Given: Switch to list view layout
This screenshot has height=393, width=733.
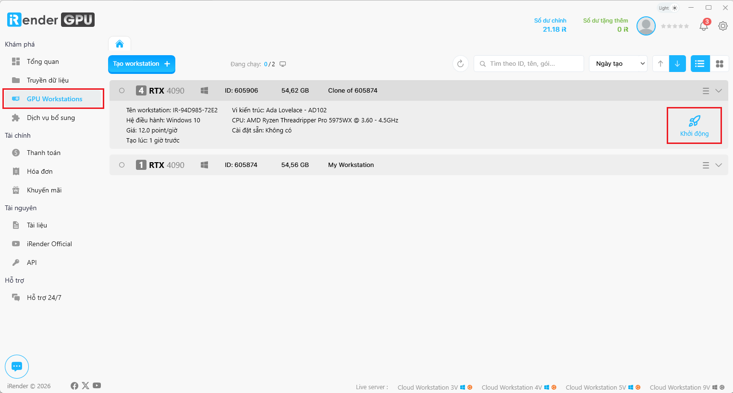Looking at the screenshot, I should coord(700,64).
